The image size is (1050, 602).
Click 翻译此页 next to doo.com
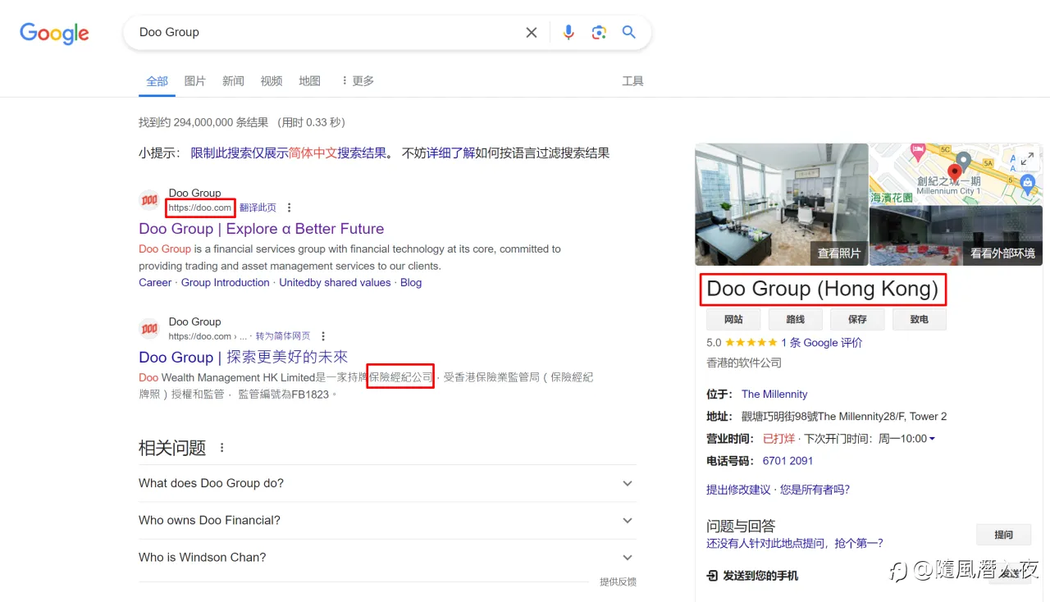pos(258,208)
